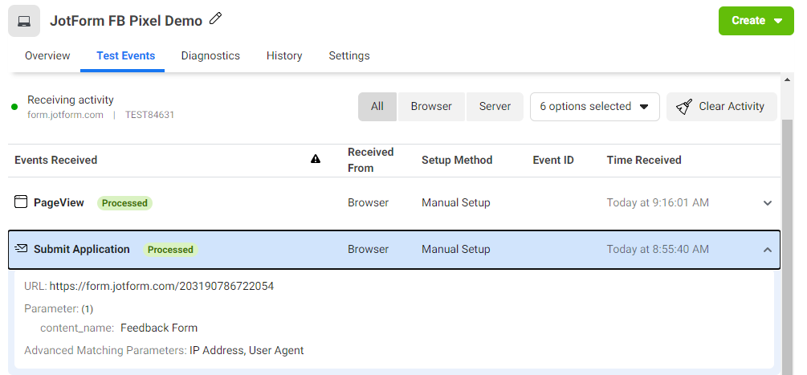Select the All events filter
Image resolution: width=807 pixels, height=375 pixels.
(377, 107)
